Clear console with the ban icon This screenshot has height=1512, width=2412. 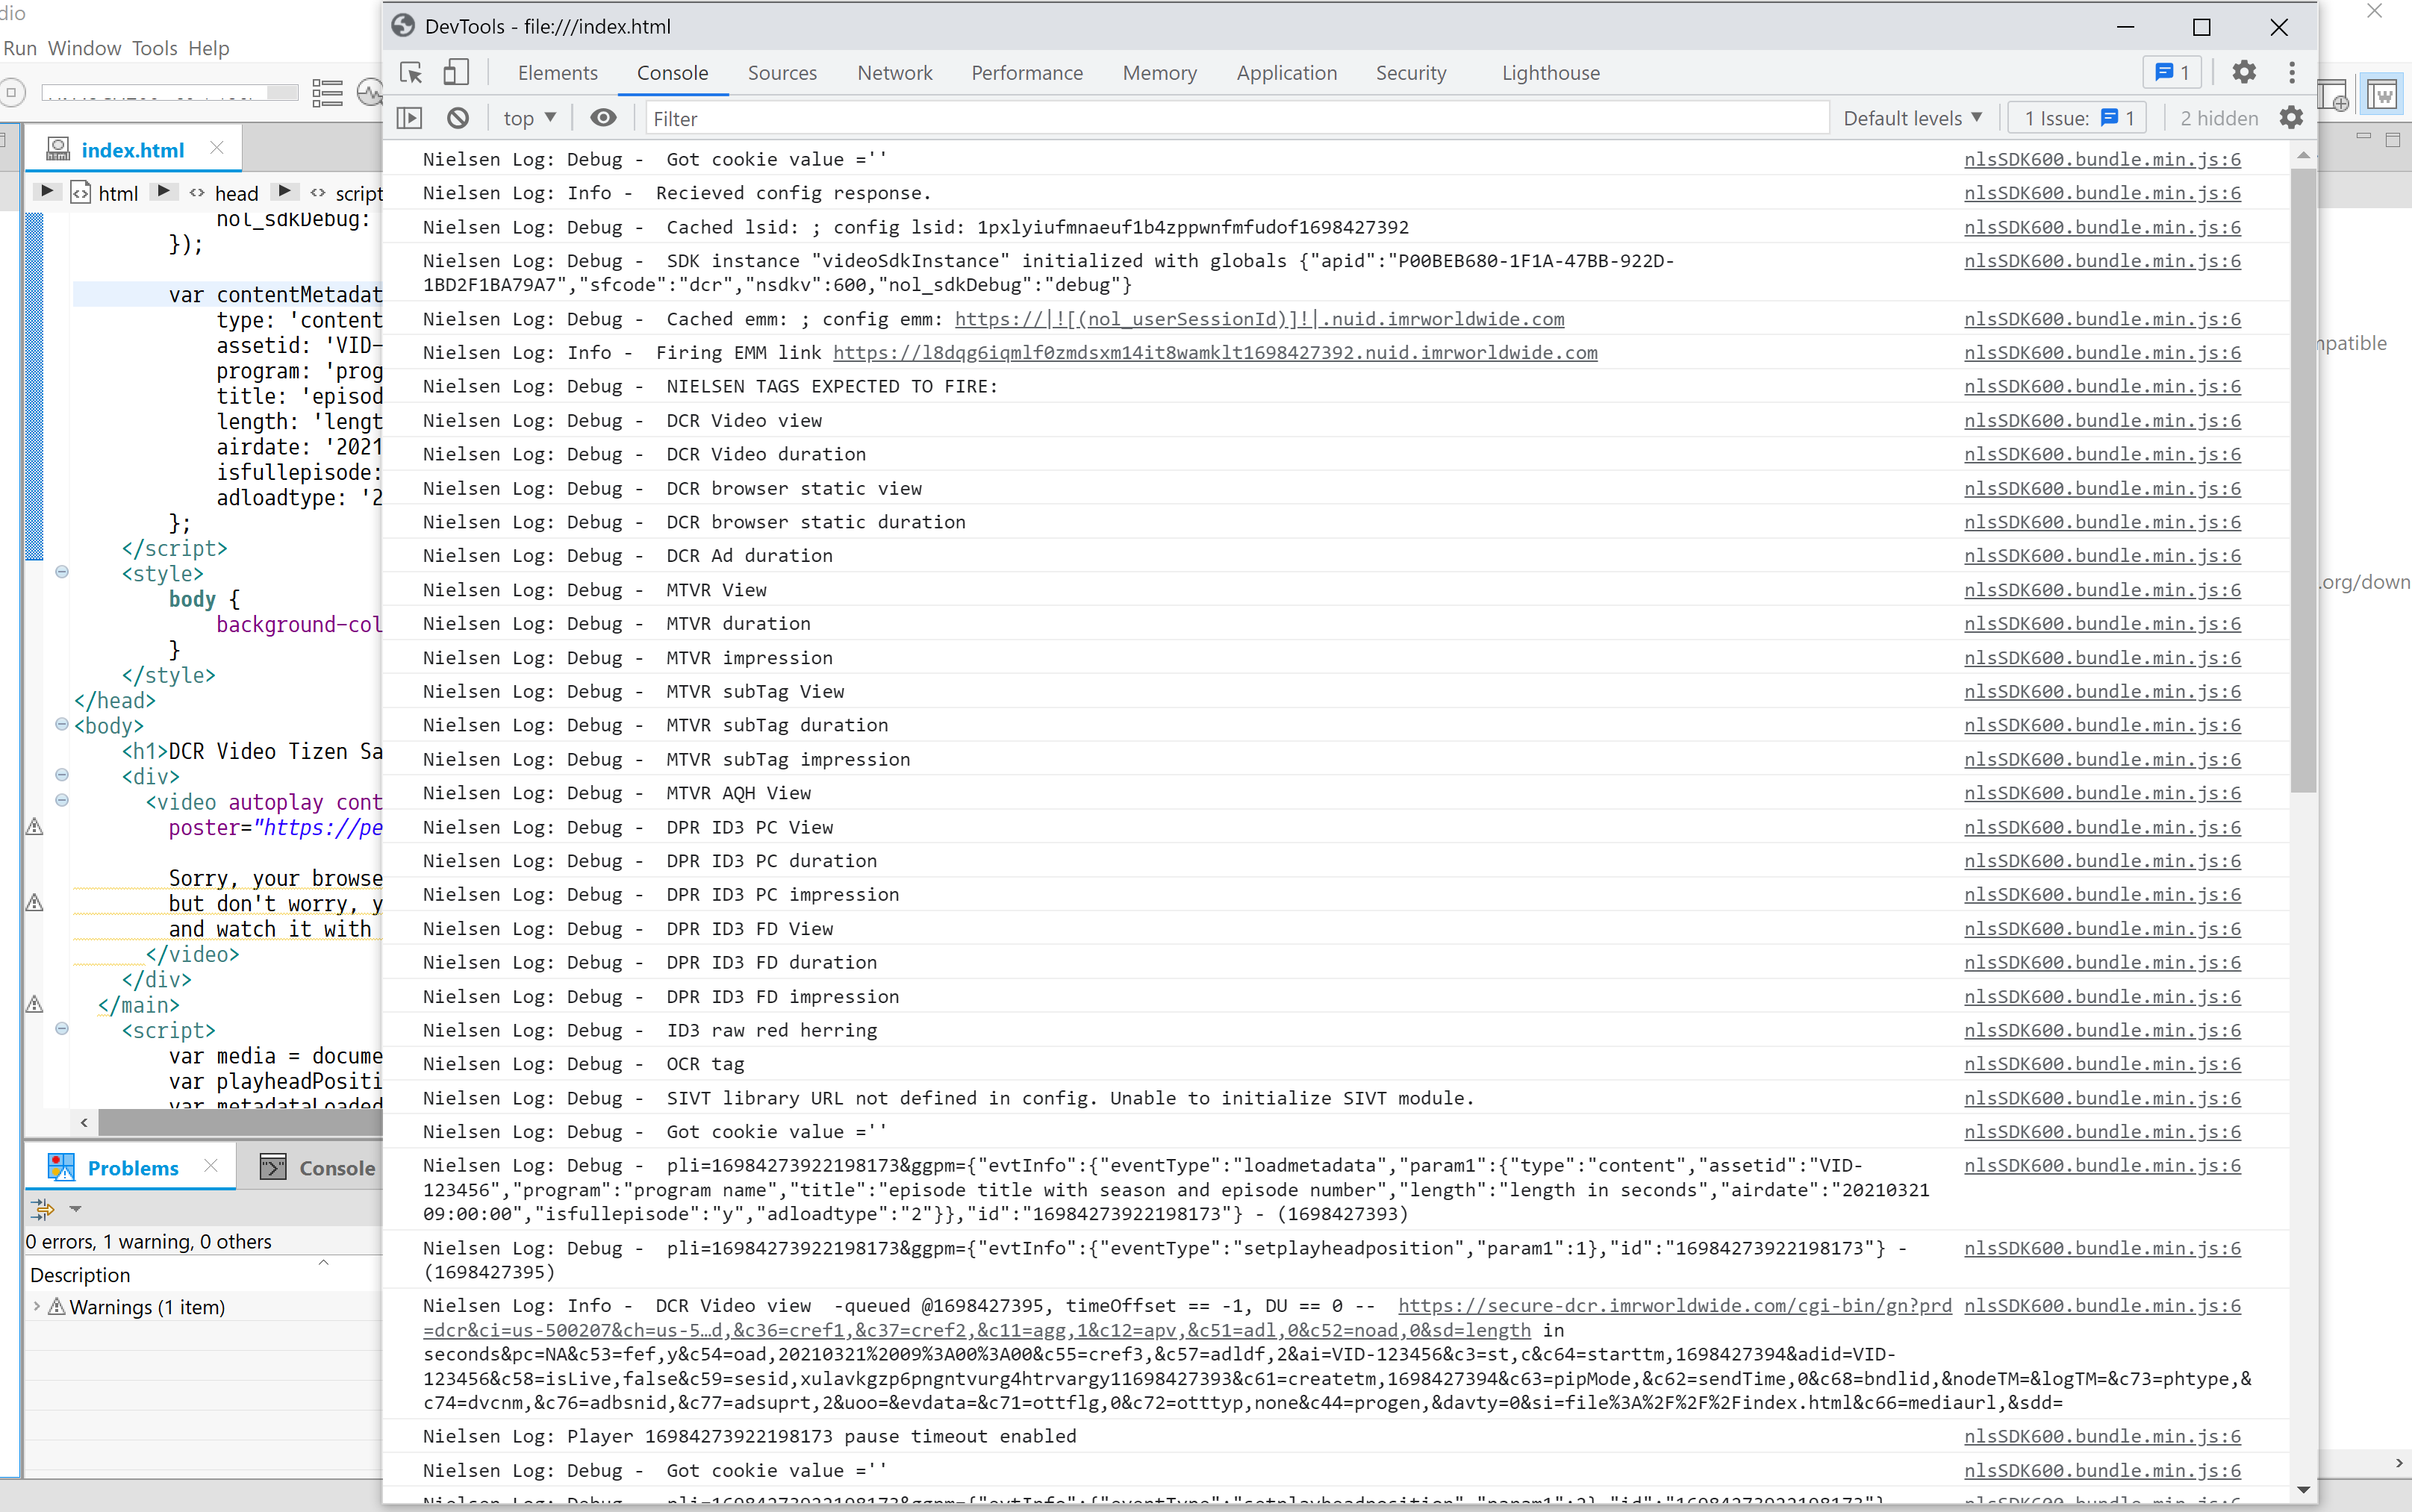pyautogui.click(x=458, y=118)
